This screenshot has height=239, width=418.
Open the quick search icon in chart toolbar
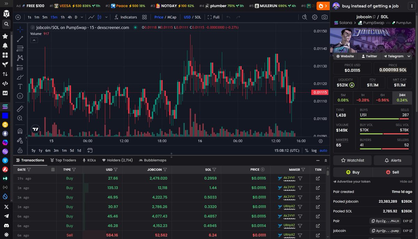tap(304, 17)
